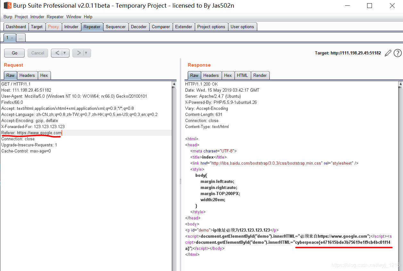This screenshot has width=403, height=271.
Task: Click the GET / HTTP/1.1 request line
Action: (16, 84)
